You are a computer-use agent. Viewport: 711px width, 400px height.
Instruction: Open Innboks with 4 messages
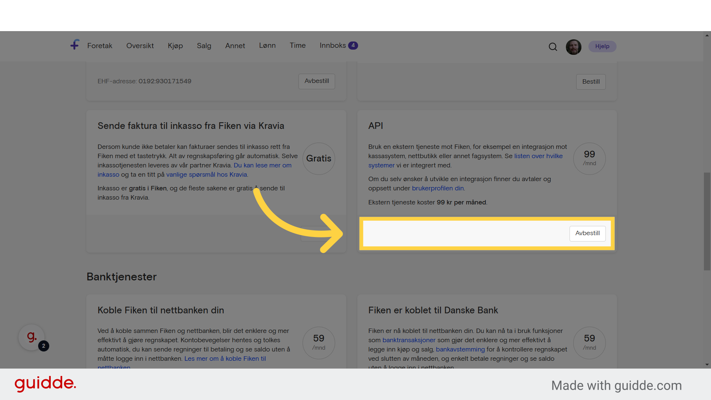(x=338, y=45)
